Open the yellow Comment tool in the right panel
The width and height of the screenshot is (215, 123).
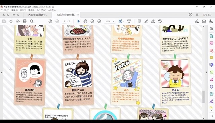211,58
